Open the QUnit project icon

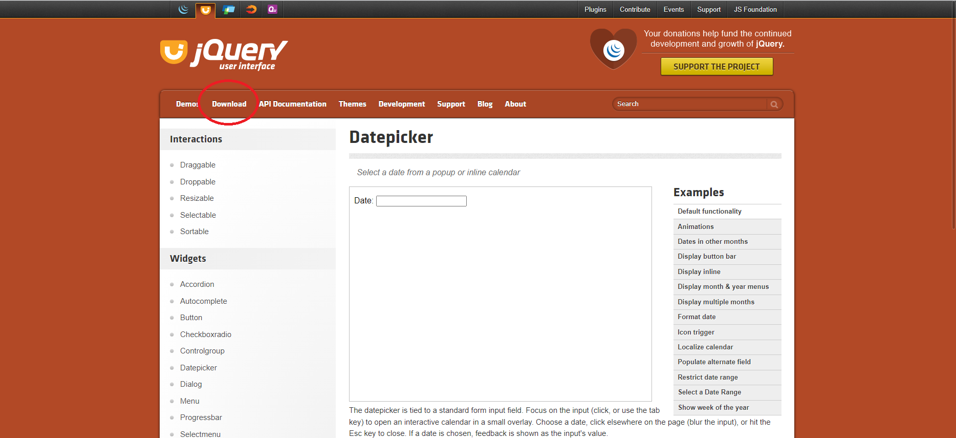pyautogui.click(x=272, y=9)
